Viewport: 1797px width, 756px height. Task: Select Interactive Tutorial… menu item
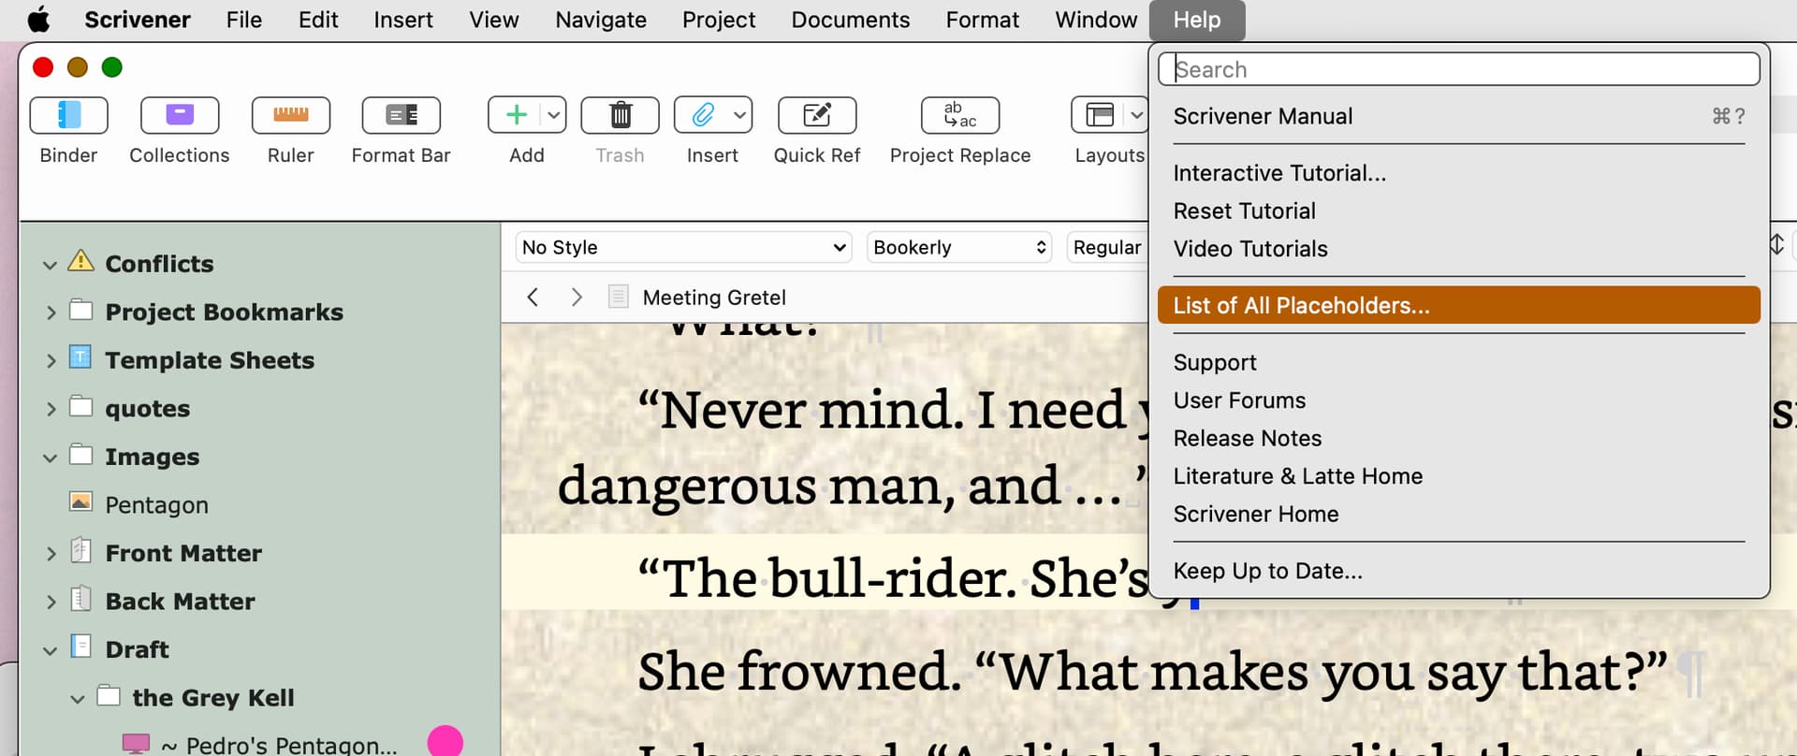[1459, 173]
